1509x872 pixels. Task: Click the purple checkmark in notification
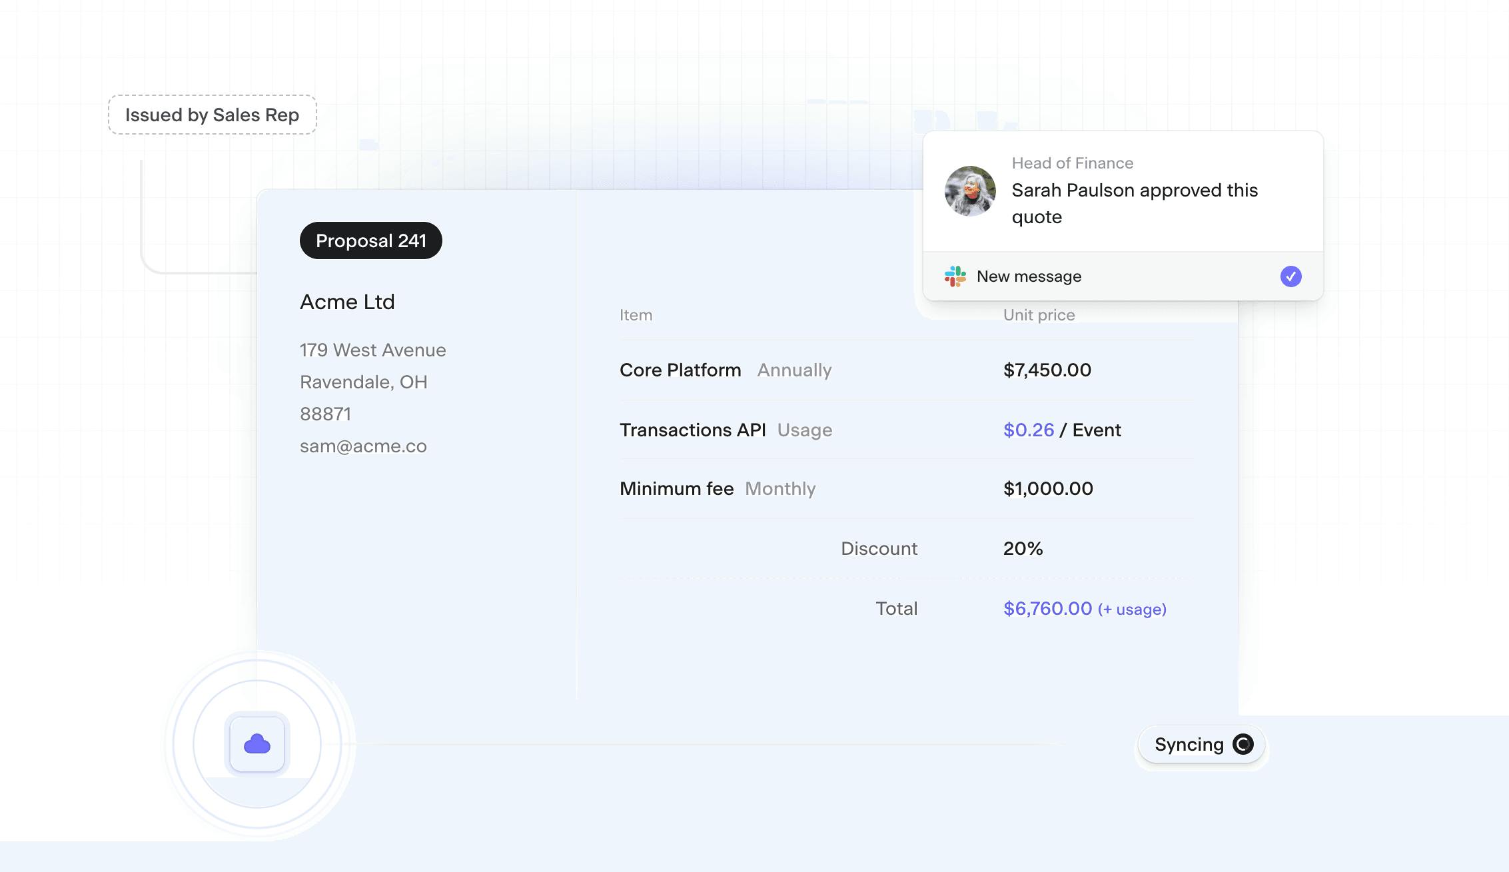pyautogui.click(x=1290, y=276)
